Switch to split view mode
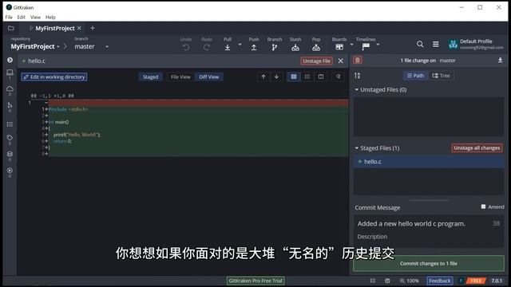 click(x=321, y=77)
